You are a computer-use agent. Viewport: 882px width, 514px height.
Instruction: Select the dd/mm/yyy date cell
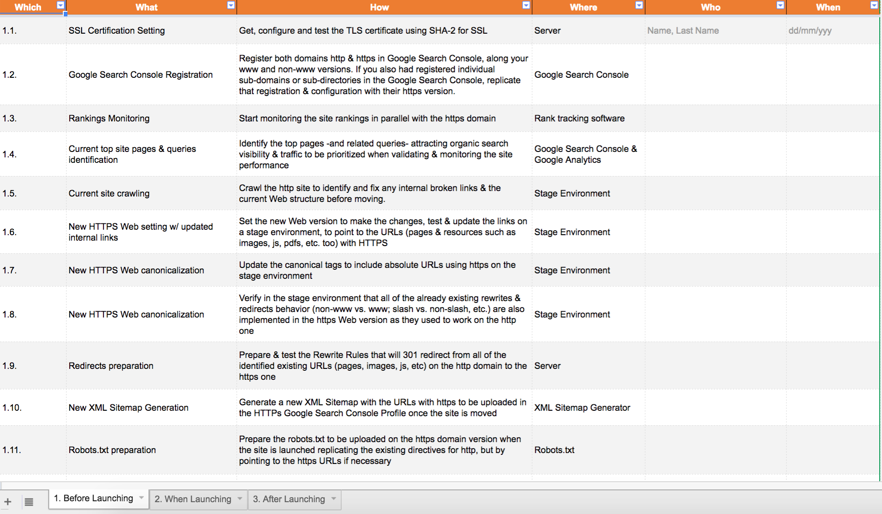coord(833,30)
